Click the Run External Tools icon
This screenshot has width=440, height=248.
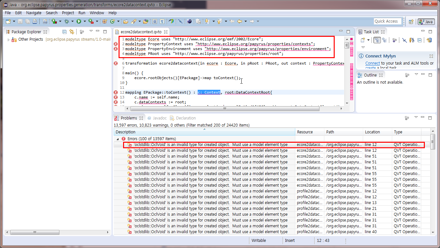pos(91,21)
